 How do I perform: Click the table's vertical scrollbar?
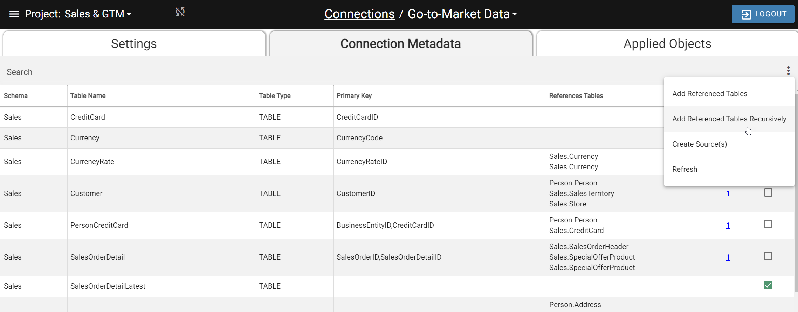[796, 192]
